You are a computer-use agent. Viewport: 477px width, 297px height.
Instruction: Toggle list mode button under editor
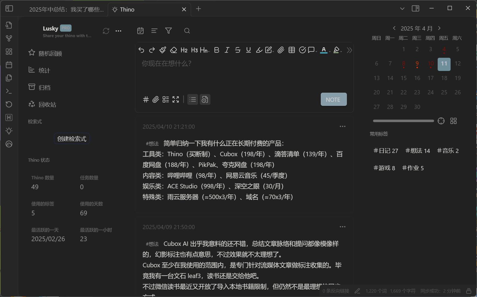(193, 100)
